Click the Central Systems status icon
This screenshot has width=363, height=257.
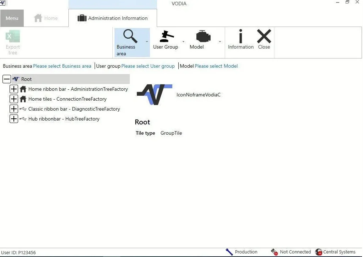(x=319, y=252)
